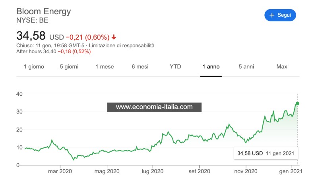The width and height of the screenshot is (318, 184).
Task: Switch to the 5 giorni range
Action: point(69,66)
